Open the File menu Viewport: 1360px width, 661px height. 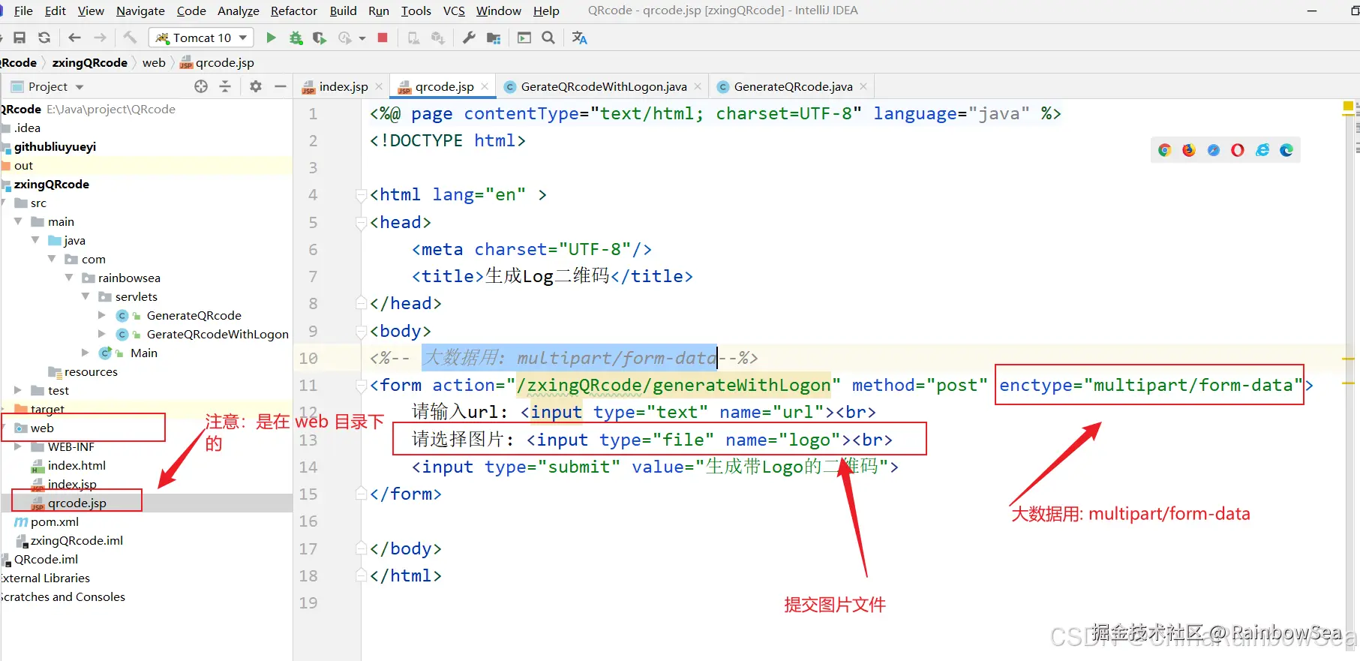click(x=23, y=11)
